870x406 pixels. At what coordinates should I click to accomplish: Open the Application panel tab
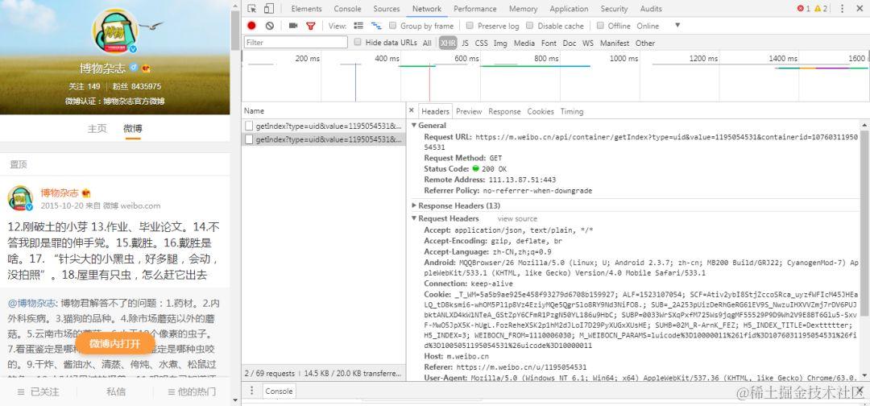click(x=570, y=9)
